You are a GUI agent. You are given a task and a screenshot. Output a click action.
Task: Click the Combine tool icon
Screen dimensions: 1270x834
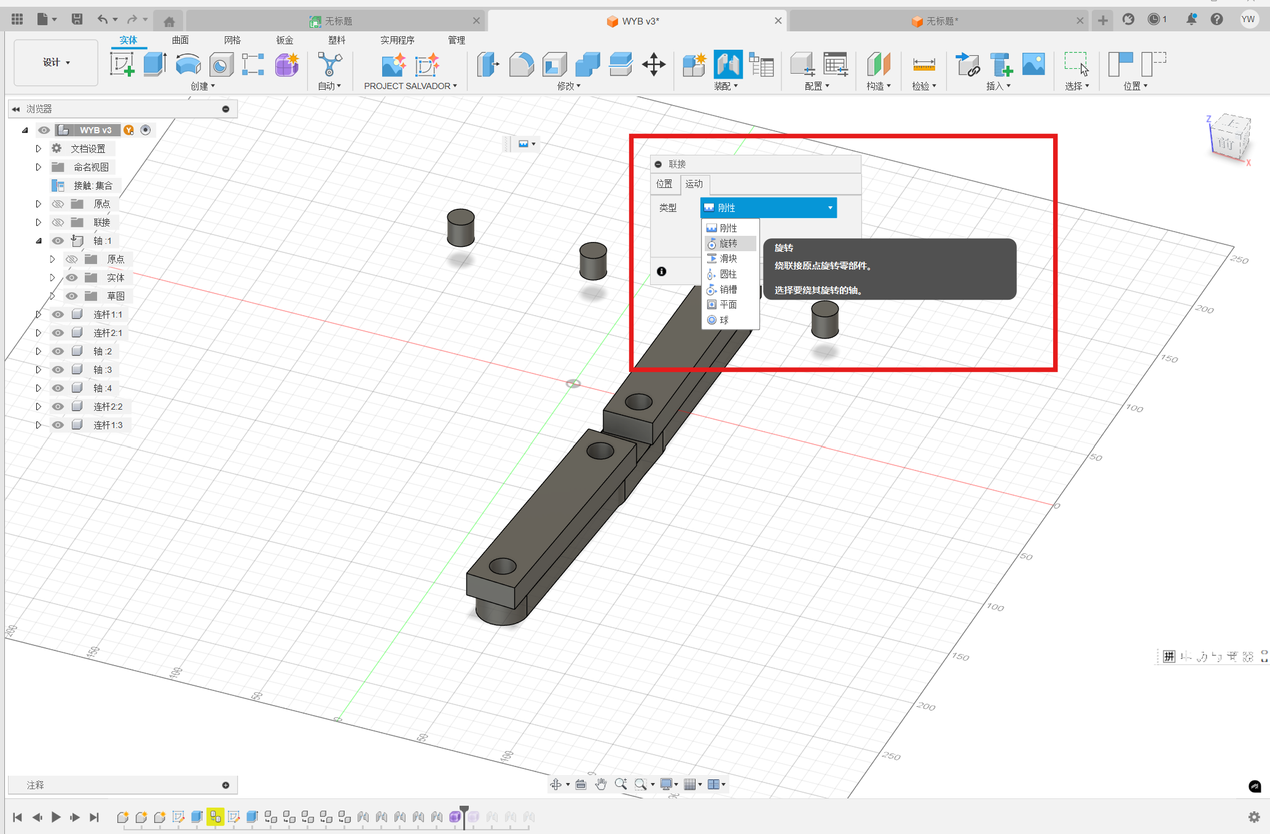pos(588,64)
